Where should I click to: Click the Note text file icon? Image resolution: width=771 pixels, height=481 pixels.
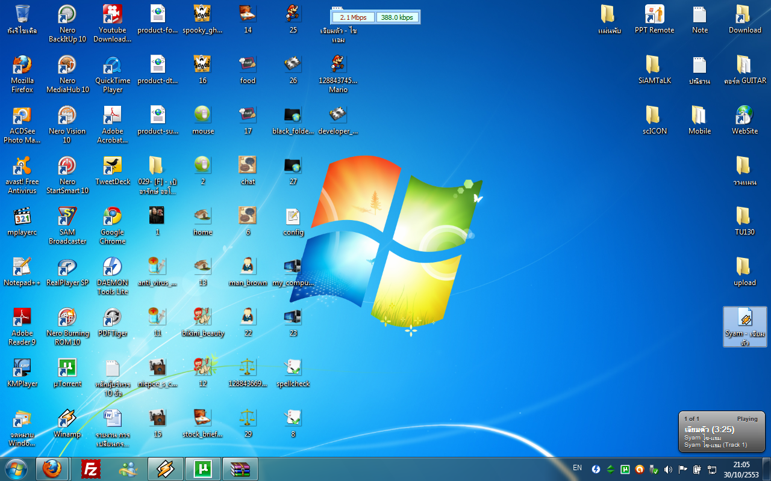(700, 19)
